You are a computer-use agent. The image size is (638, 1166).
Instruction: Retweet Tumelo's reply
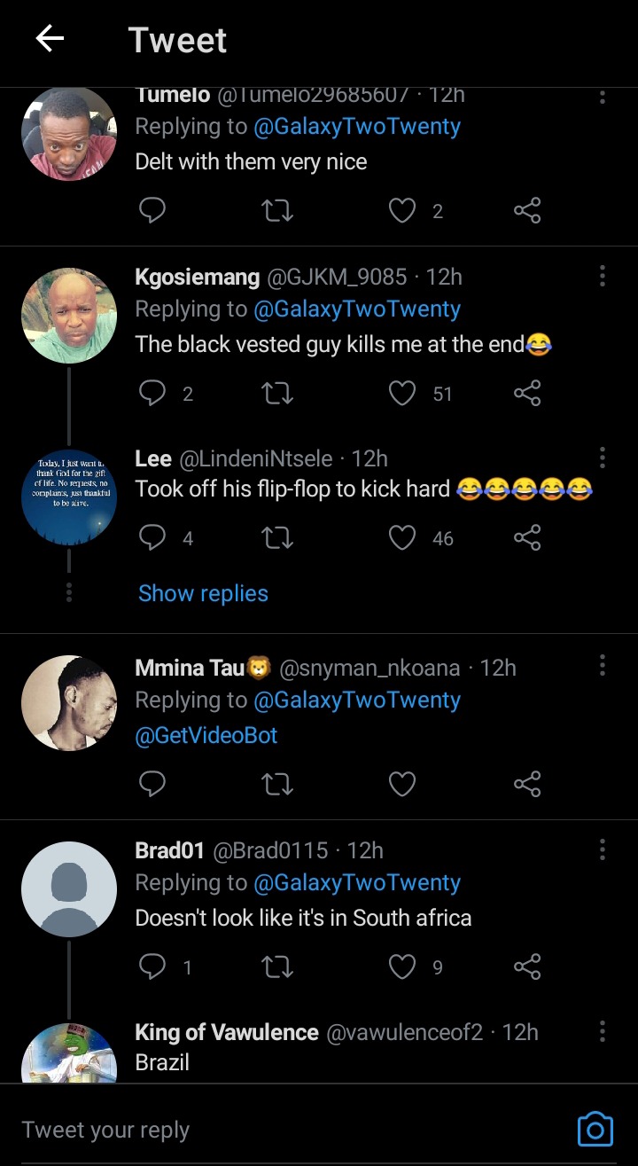(278, 211)
